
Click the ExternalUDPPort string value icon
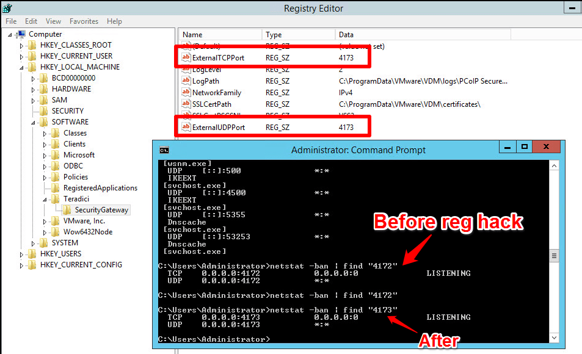186,128
